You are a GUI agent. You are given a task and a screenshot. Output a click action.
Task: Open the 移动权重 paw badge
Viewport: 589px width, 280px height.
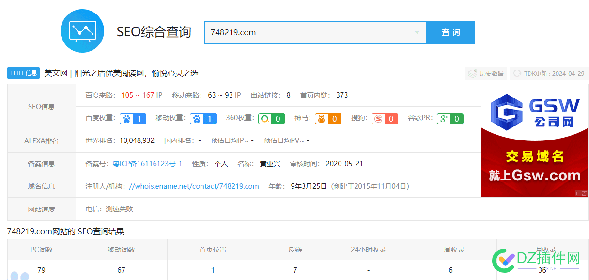click(203, 119)
